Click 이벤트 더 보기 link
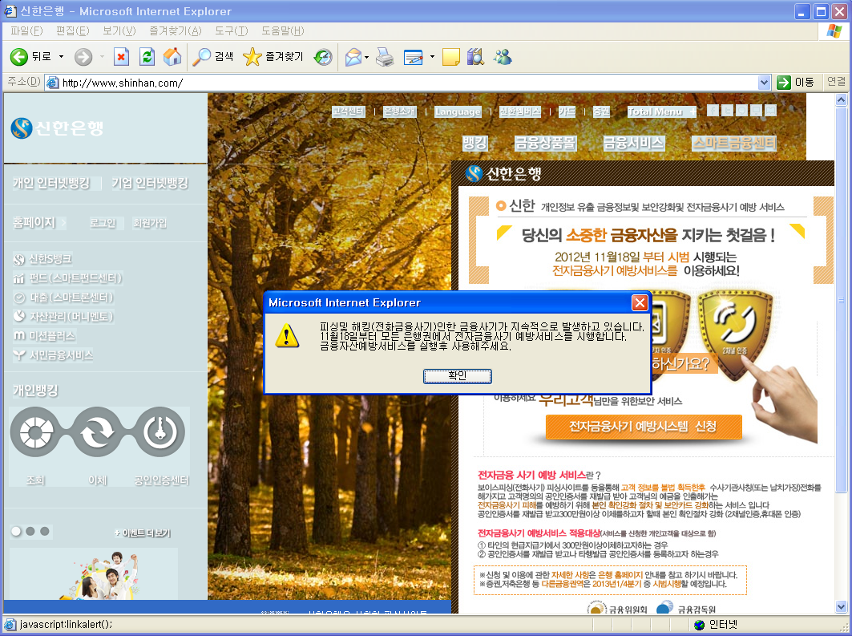The height and width of the screenshot is (636, 852). tap(143, 533)
